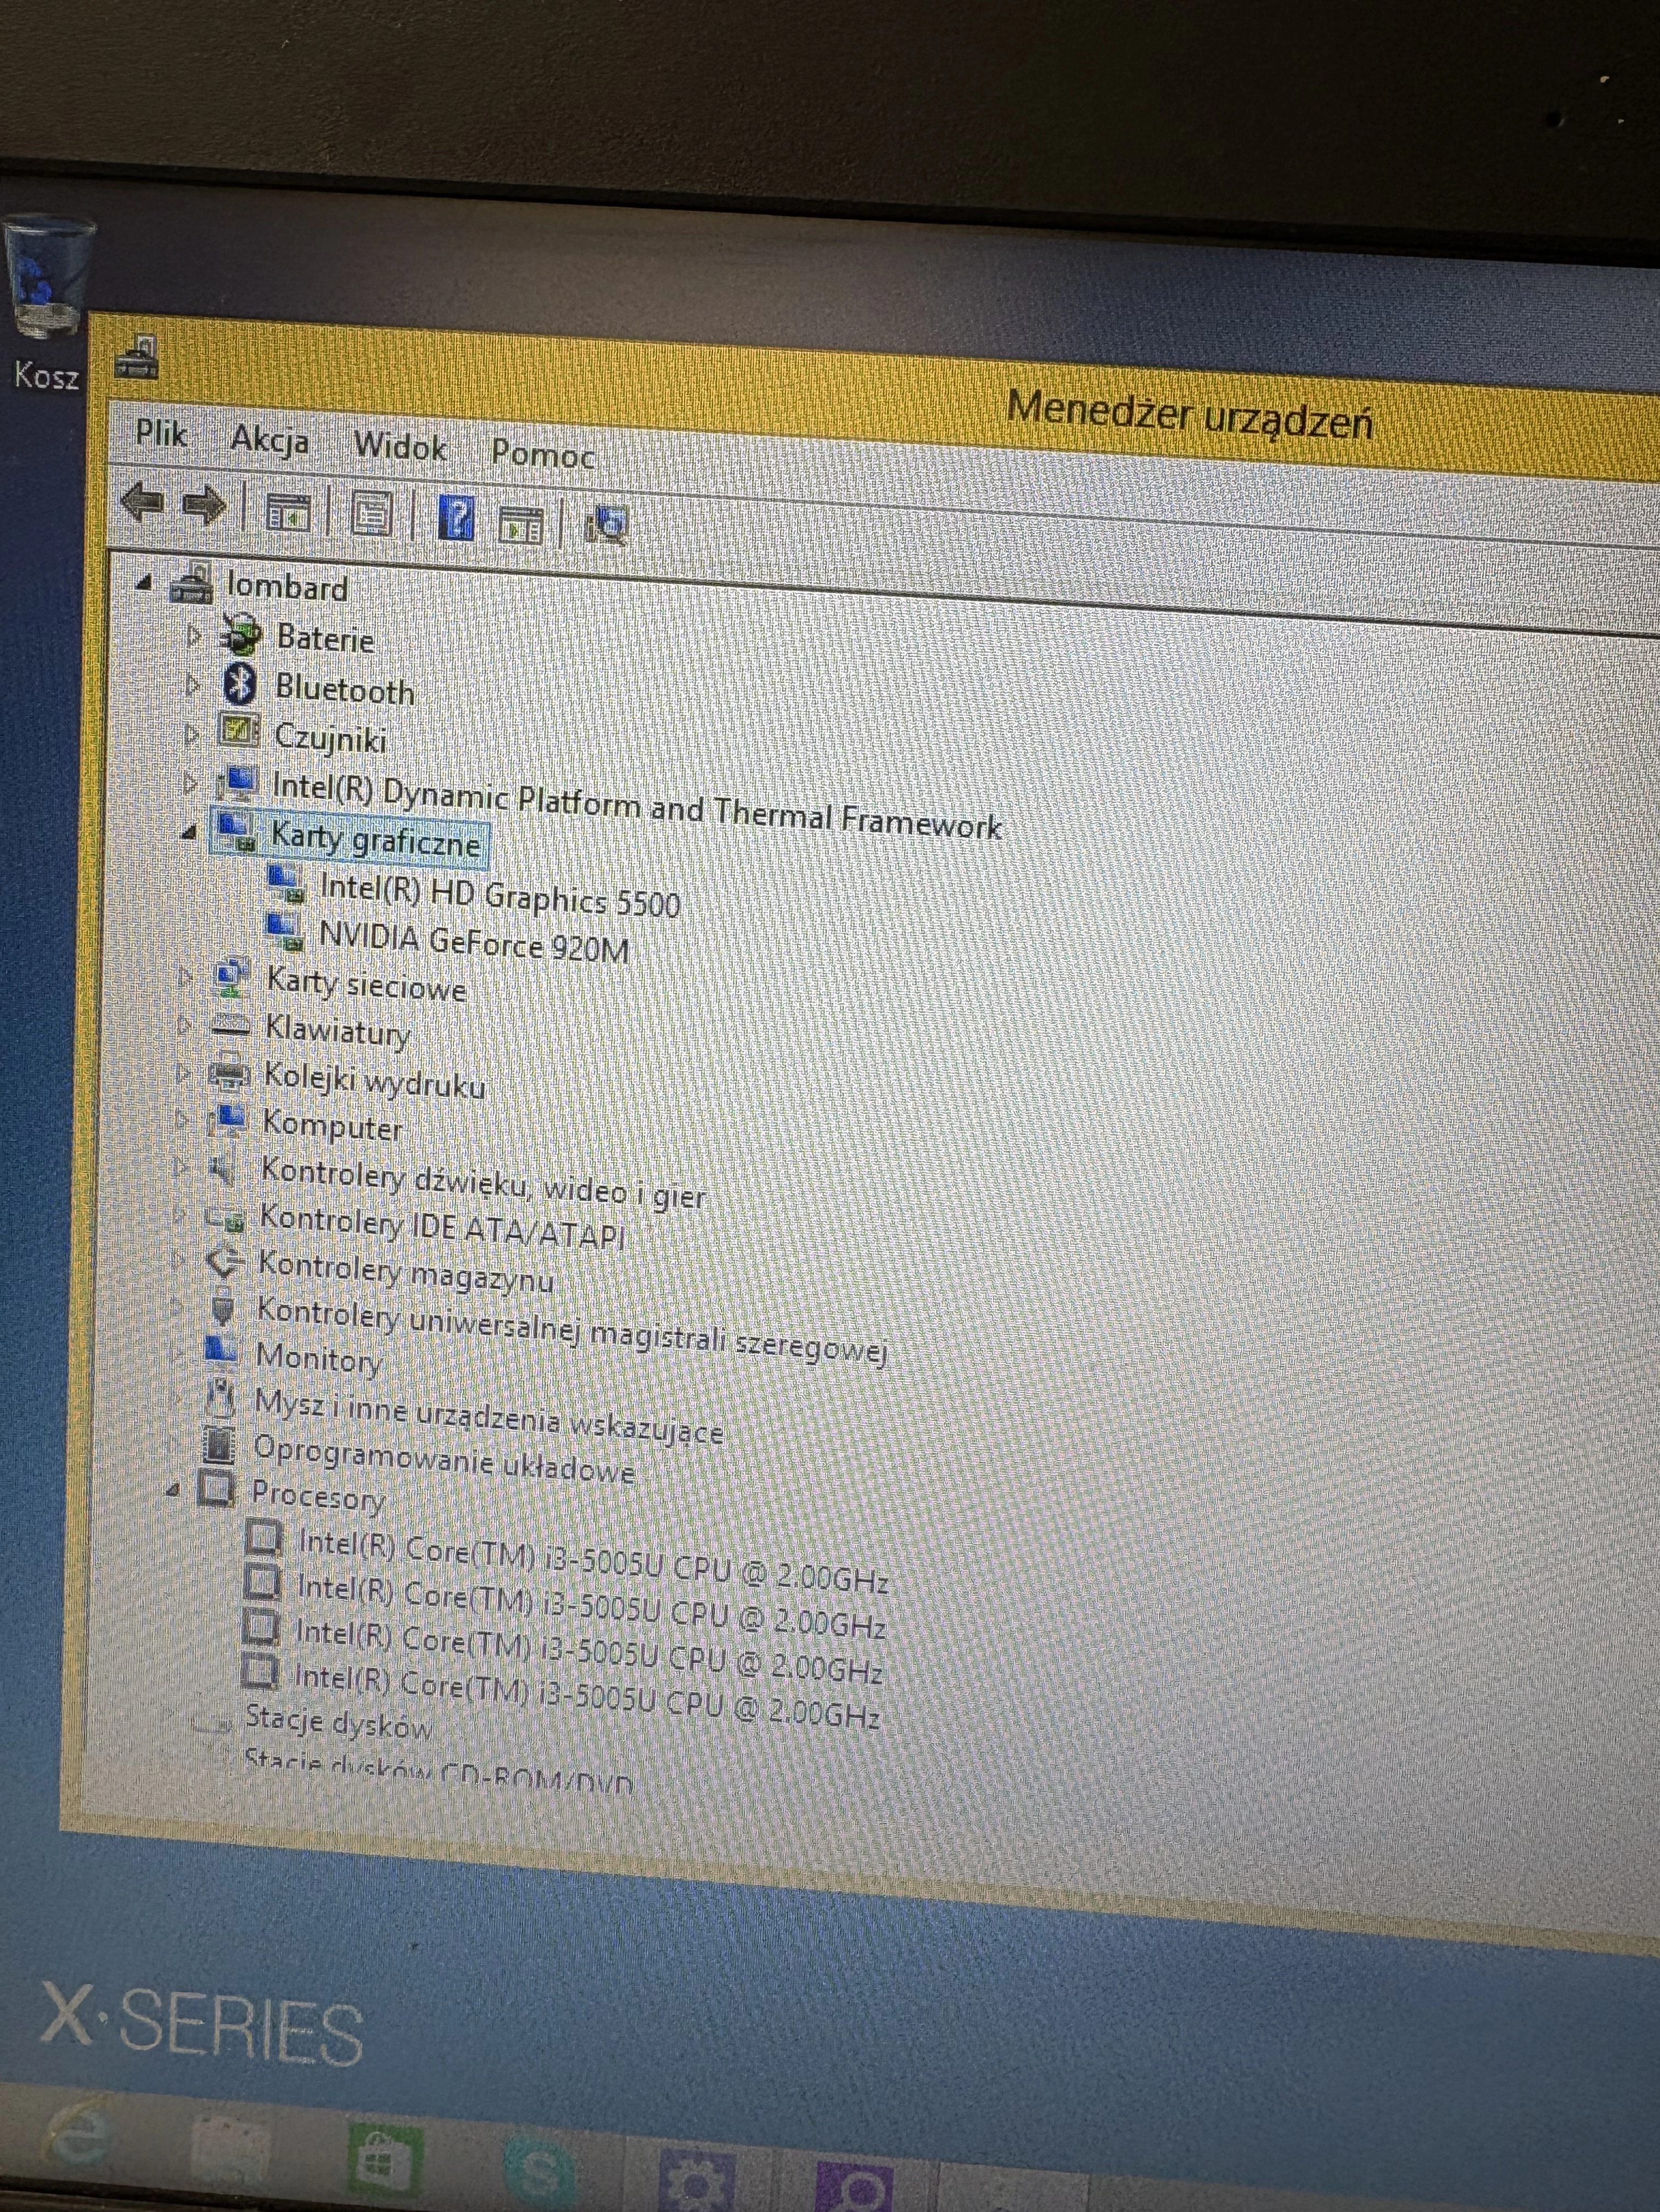Click the blue Help question mark icon

456,518
